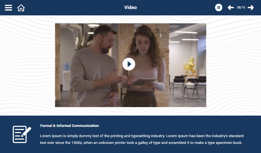Go back to the previous slide
Viewport: 261px width, 153px height.
click(231, 7)
